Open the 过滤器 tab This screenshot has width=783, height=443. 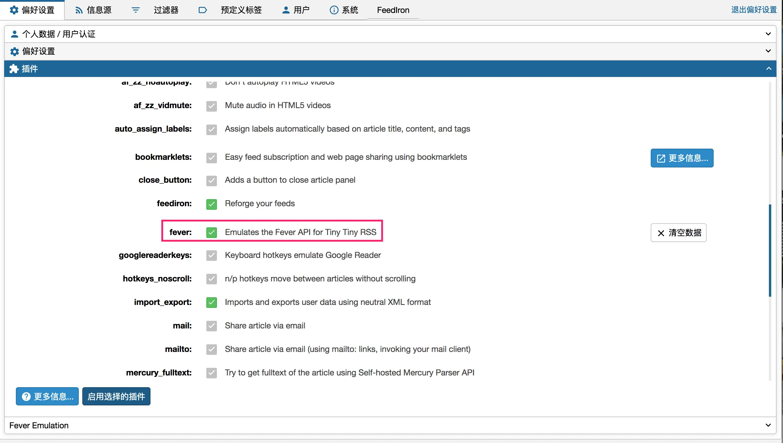[166, 10]
